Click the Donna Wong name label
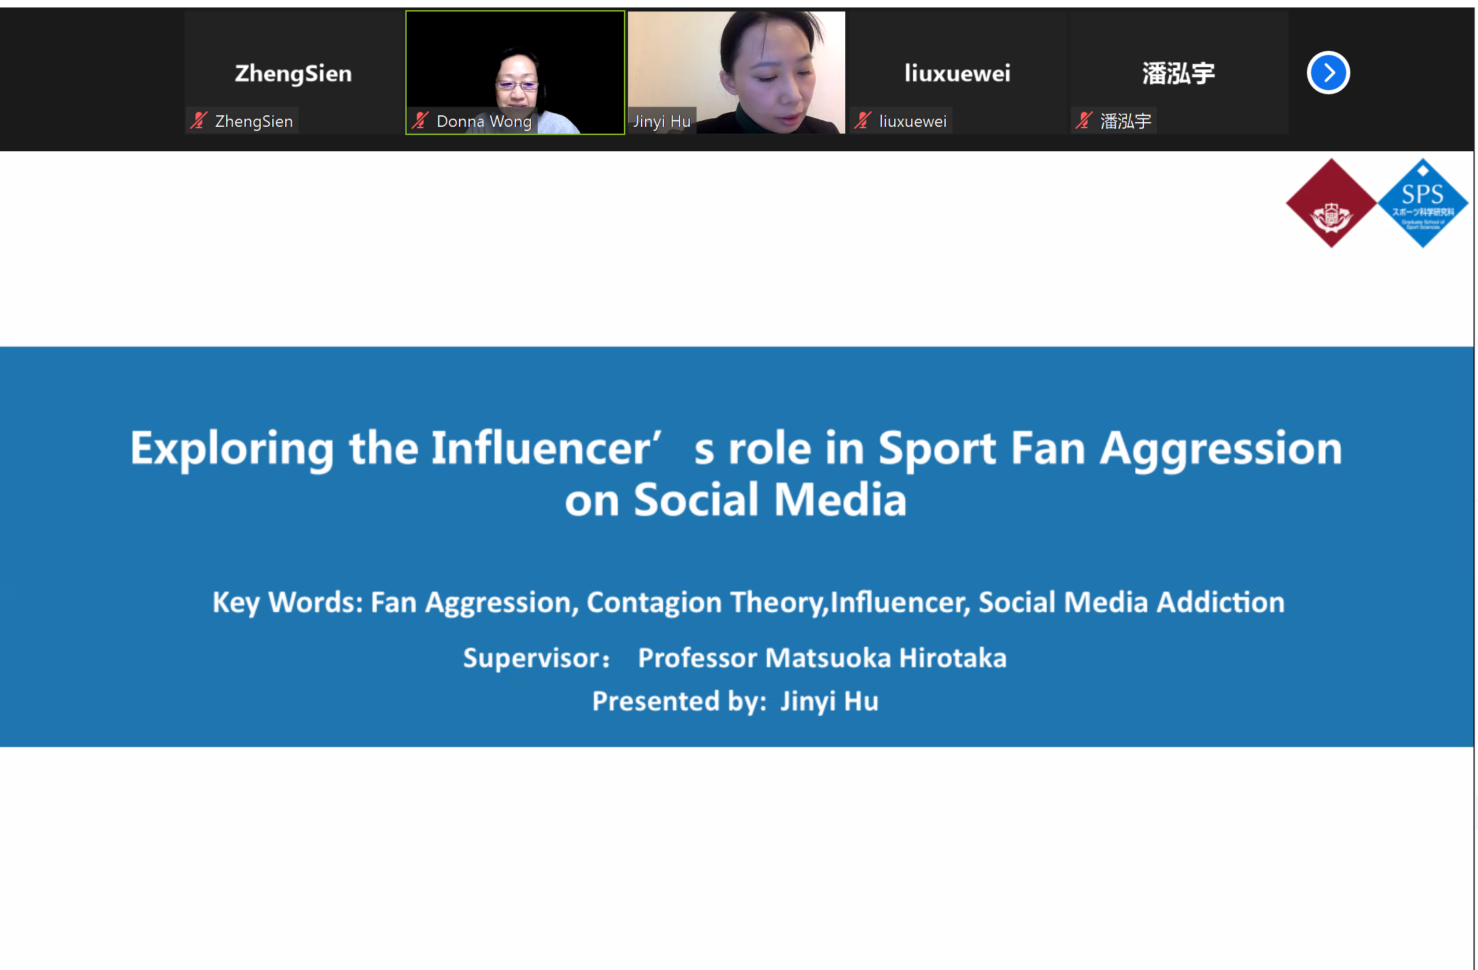 coord(483,121)
